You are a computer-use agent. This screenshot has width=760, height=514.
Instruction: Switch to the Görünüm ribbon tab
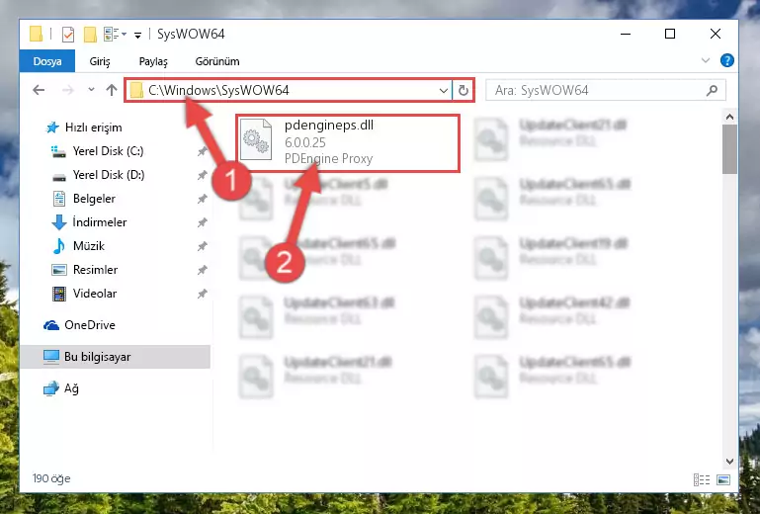click(217, 61)
